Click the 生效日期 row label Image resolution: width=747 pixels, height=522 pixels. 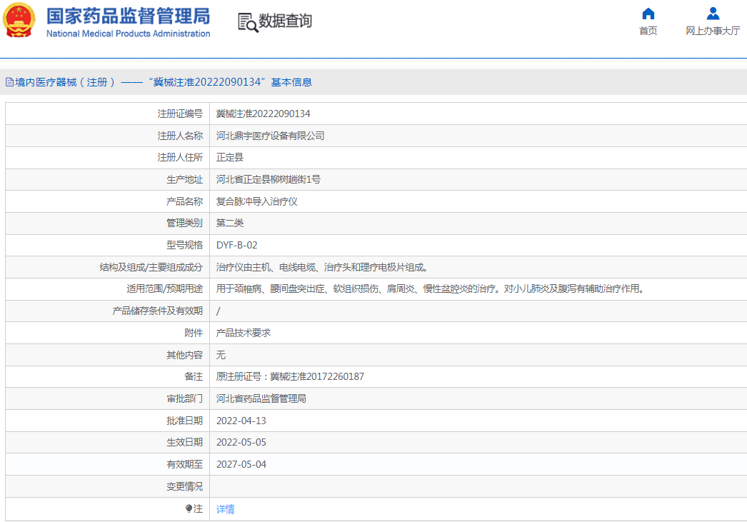pos(184,443)
